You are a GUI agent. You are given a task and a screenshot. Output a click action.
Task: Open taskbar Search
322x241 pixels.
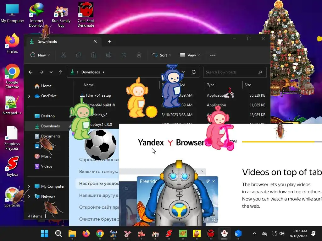(x=58, y=233)
